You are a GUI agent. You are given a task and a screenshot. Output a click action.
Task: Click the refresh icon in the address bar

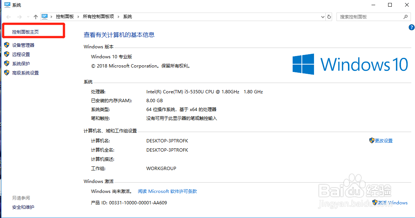click(328, 17)
